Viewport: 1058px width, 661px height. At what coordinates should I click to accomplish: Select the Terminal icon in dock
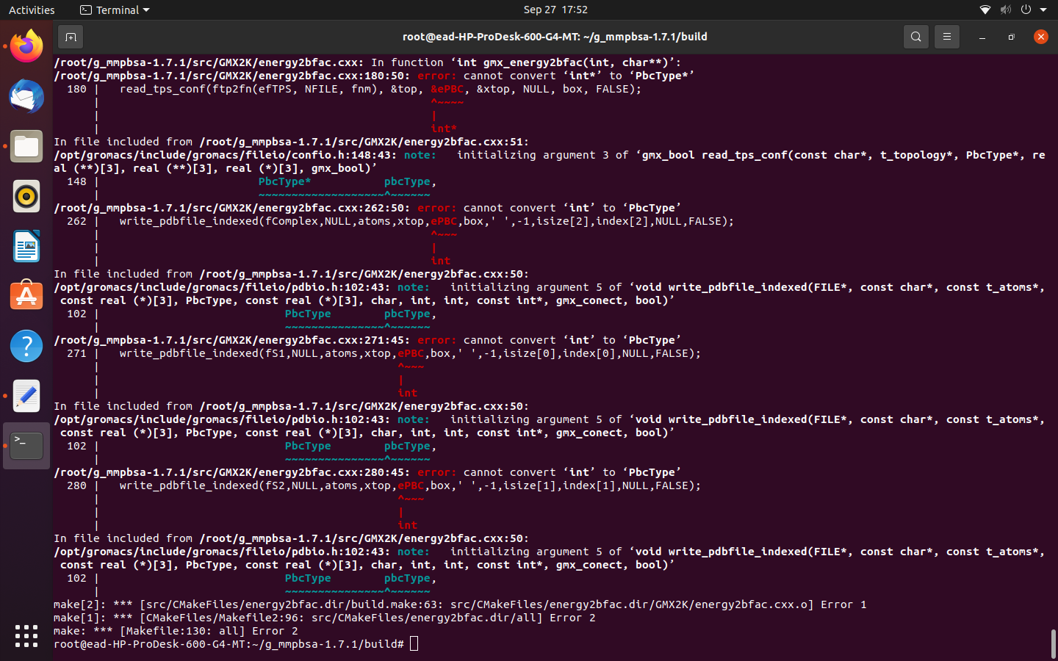[x=26, y=446]
